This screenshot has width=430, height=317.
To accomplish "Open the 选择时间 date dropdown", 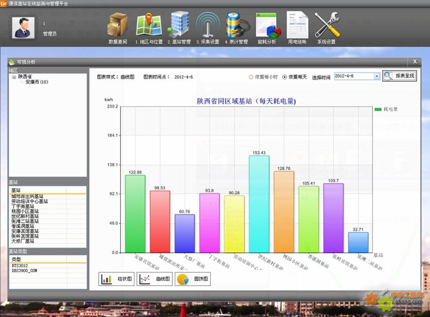I will tap(376, 76).
